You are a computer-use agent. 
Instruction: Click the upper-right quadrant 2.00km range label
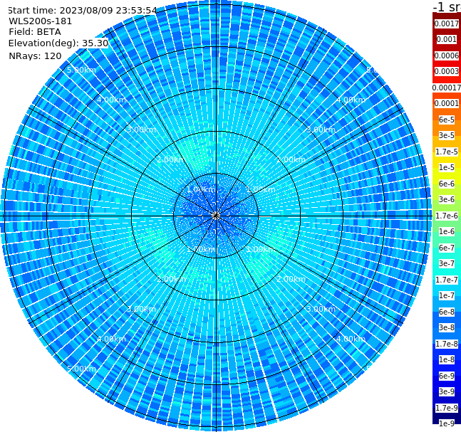click(291, 159)
